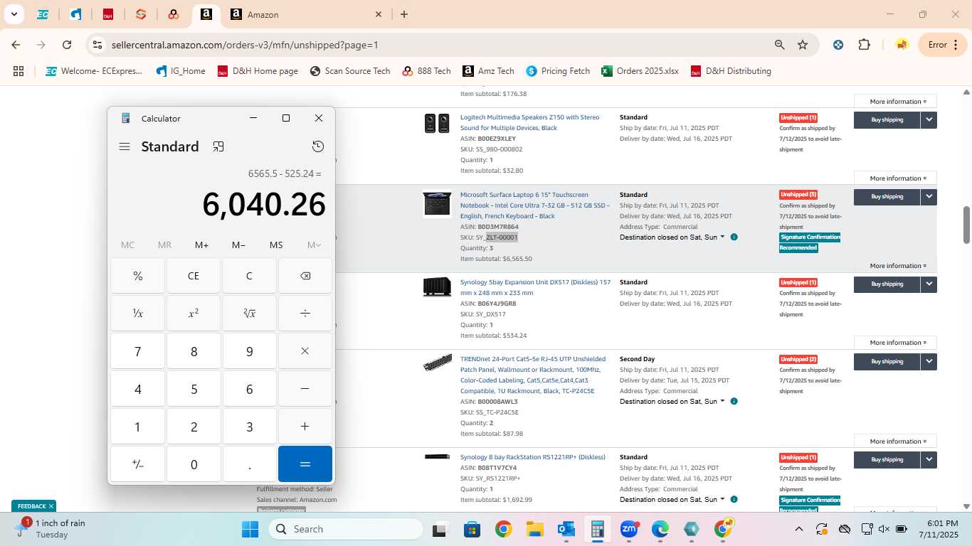Expand Buy shipping dropdown for Synology DX517
The image size is (972, 546).
[929, 284]
